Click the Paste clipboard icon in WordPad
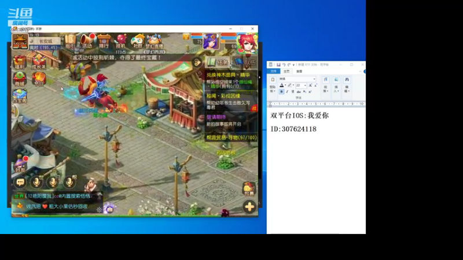Image resolution: width=463 pixels, height=260 pixels. (273, 80)
